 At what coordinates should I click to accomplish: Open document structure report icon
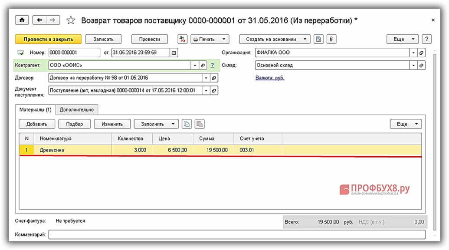[318, 39]
